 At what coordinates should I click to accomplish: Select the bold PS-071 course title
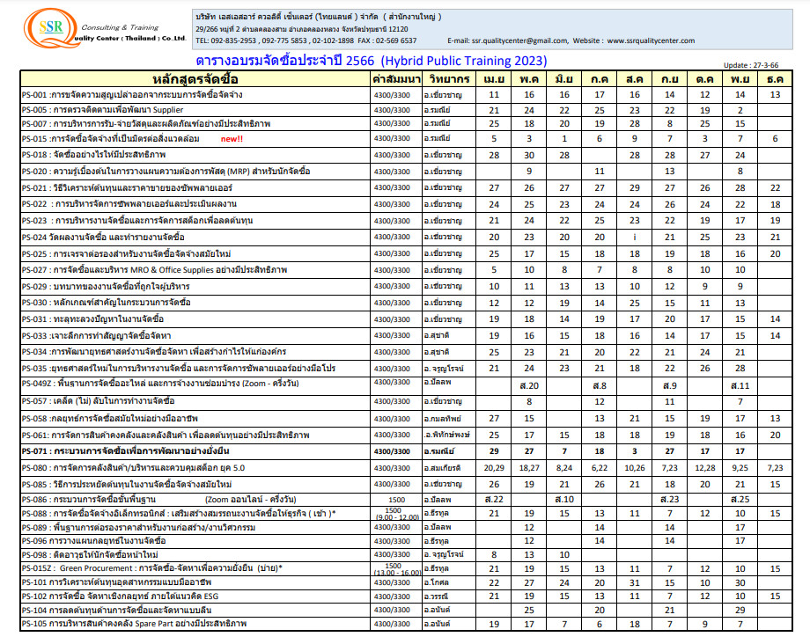tap(126, 451)
